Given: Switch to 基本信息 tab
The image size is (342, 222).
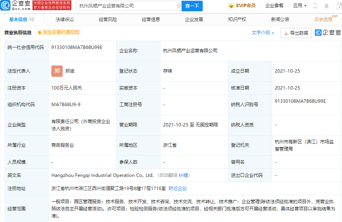Looking at the screenshot, I should click(x=22, y=19).
